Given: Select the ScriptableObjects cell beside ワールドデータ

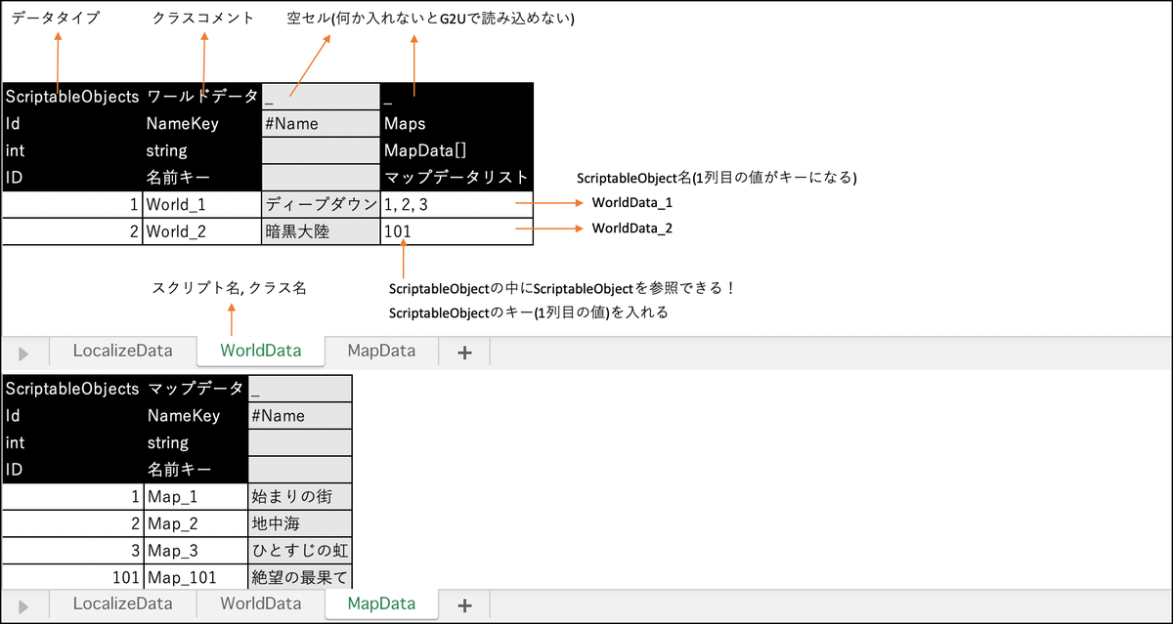Looking at the screenshot, I should coord(73,96).
